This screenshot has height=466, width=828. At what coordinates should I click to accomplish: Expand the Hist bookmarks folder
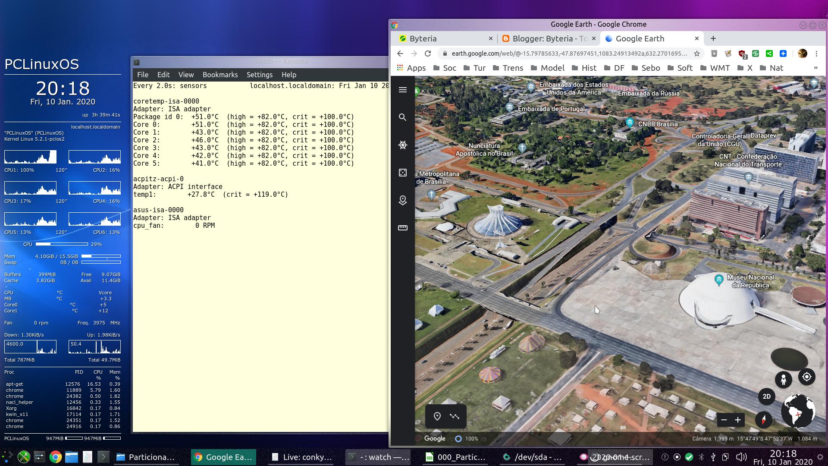coord(583,68)
